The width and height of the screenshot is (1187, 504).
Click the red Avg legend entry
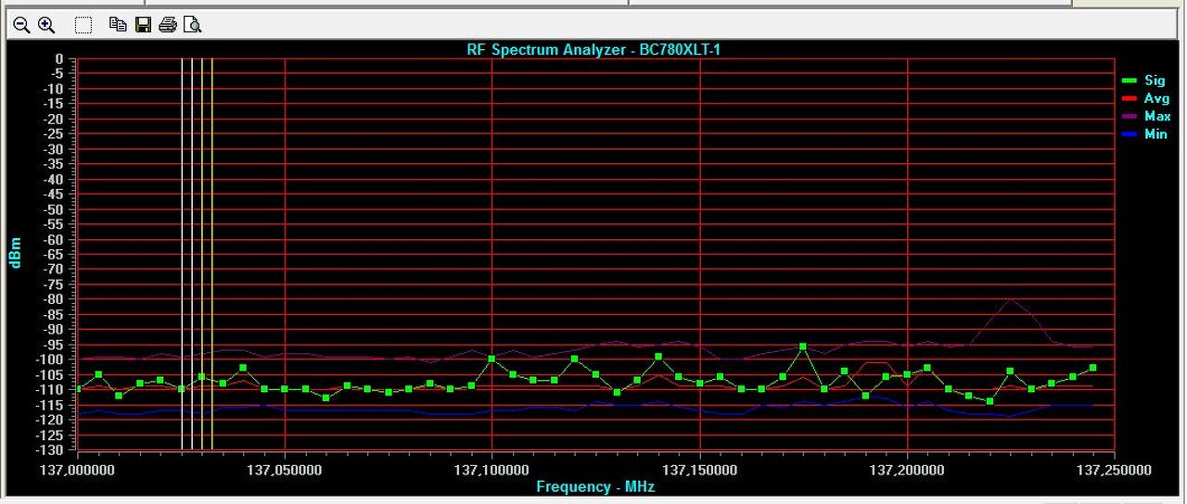(x=1145, y=98)
